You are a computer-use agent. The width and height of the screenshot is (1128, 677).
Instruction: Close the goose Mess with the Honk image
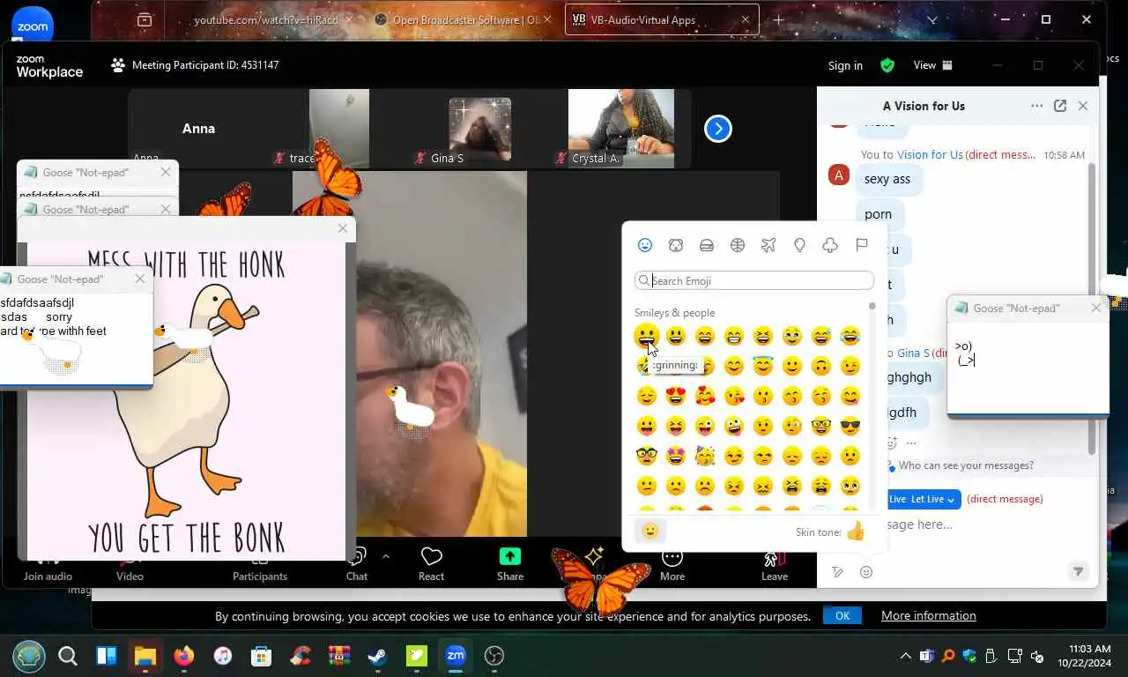coord(343,229)
